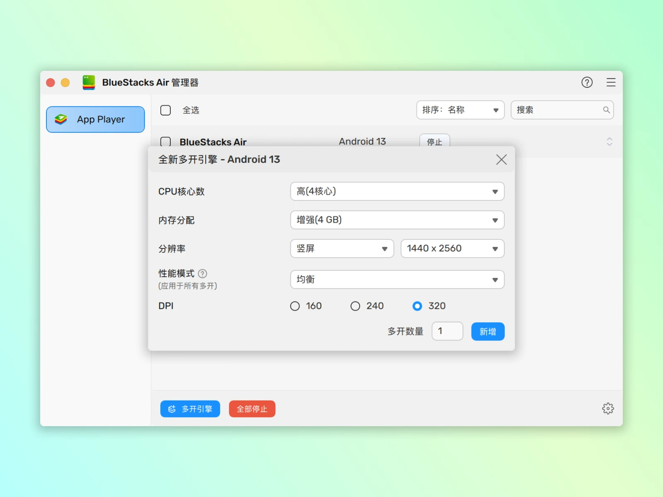Open the 内存分配 dropdown

pos(397,220)
